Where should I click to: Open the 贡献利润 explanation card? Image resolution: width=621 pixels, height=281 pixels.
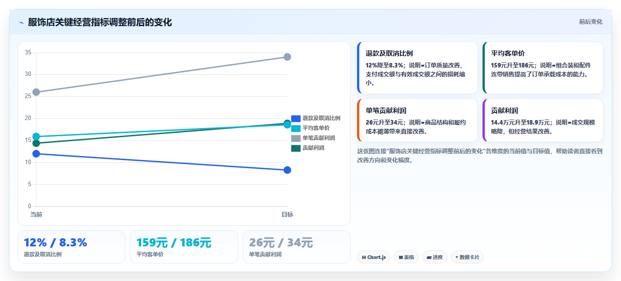543,120
